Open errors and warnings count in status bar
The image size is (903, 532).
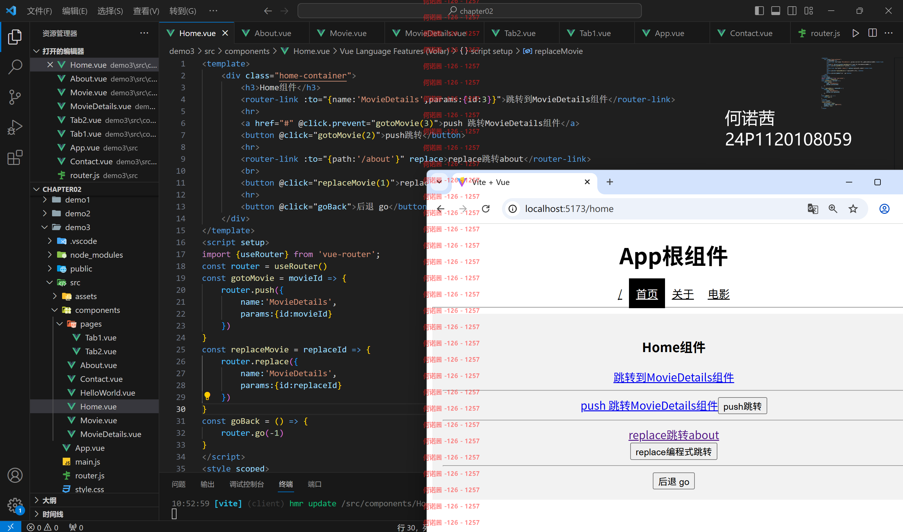(x=43, y=527)
